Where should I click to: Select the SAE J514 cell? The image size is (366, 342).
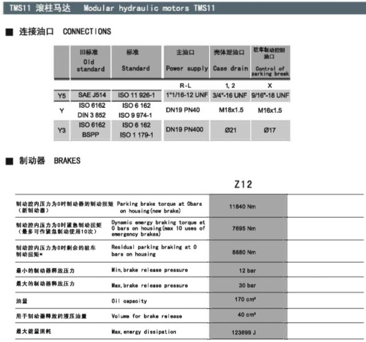(92, 95)
